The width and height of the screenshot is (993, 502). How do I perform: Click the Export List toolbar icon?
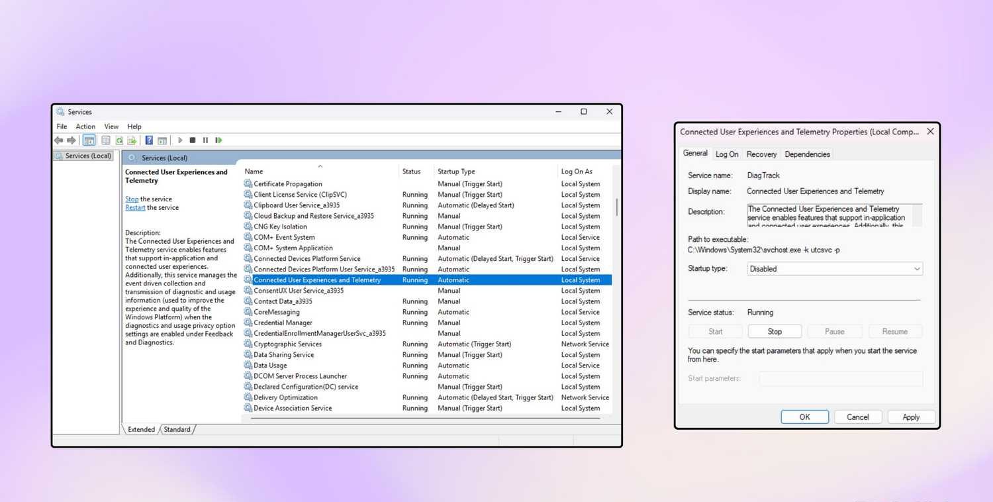(x=132, y=140)
